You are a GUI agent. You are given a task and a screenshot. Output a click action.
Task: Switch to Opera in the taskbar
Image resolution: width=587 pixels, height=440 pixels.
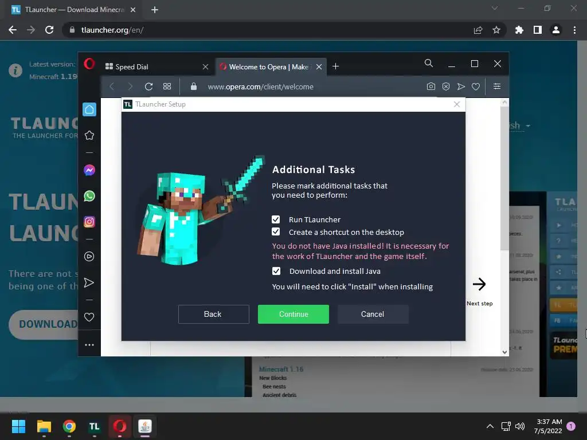tap(120, 426)
